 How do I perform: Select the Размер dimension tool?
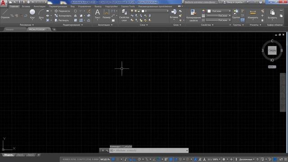(x=106, y=14)
